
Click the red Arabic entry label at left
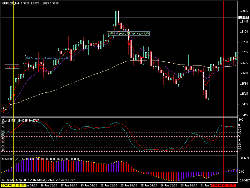click(12, 66)
